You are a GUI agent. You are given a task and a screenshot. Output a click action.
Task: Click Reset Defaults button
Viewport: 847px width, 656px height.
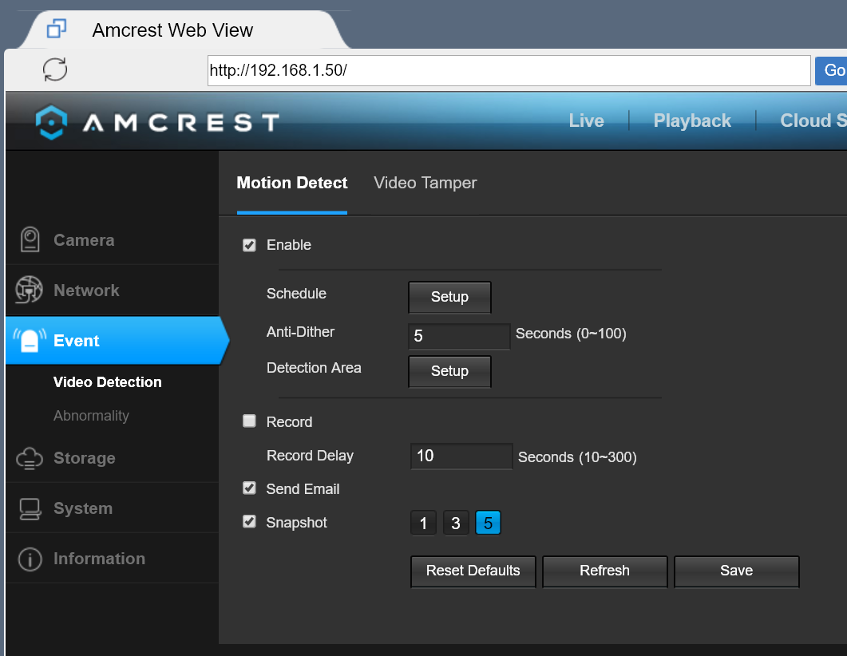[x=473, y=571]
